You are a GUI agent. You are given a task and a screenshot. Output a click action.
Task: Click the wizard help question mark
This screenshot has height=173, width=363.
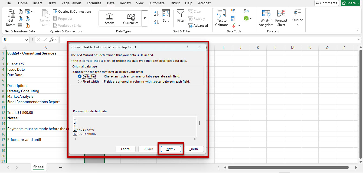(x=187, y=47)
